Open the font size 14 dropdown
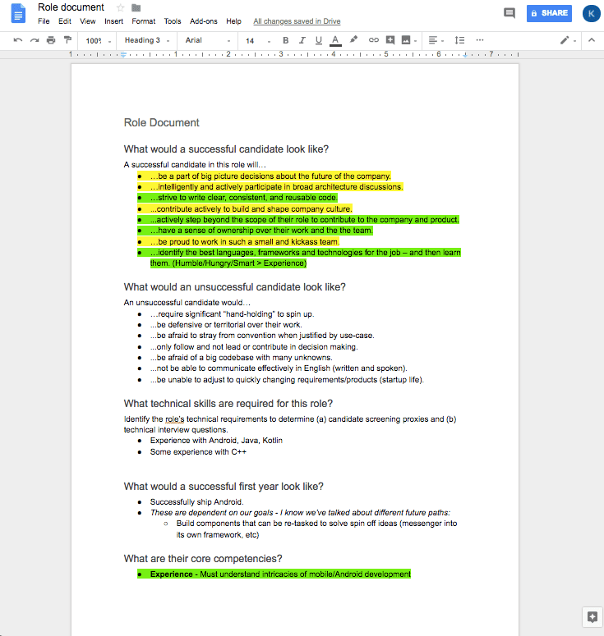 (x=258, y=40)
